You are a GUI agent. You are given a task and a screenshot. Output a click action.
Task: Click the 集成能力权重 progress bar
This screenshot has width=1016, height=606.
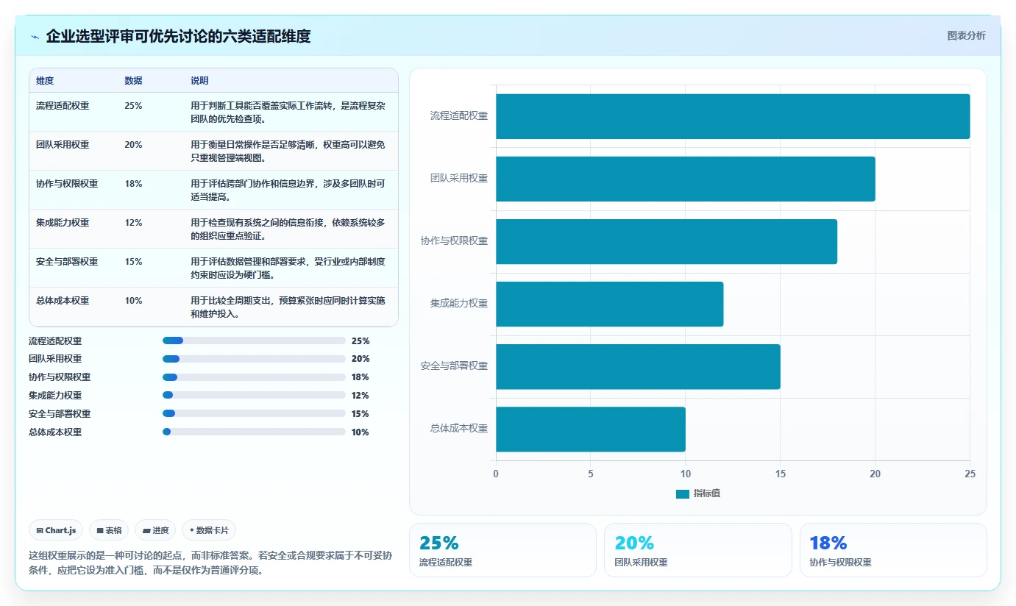click(x=254, y=396)
